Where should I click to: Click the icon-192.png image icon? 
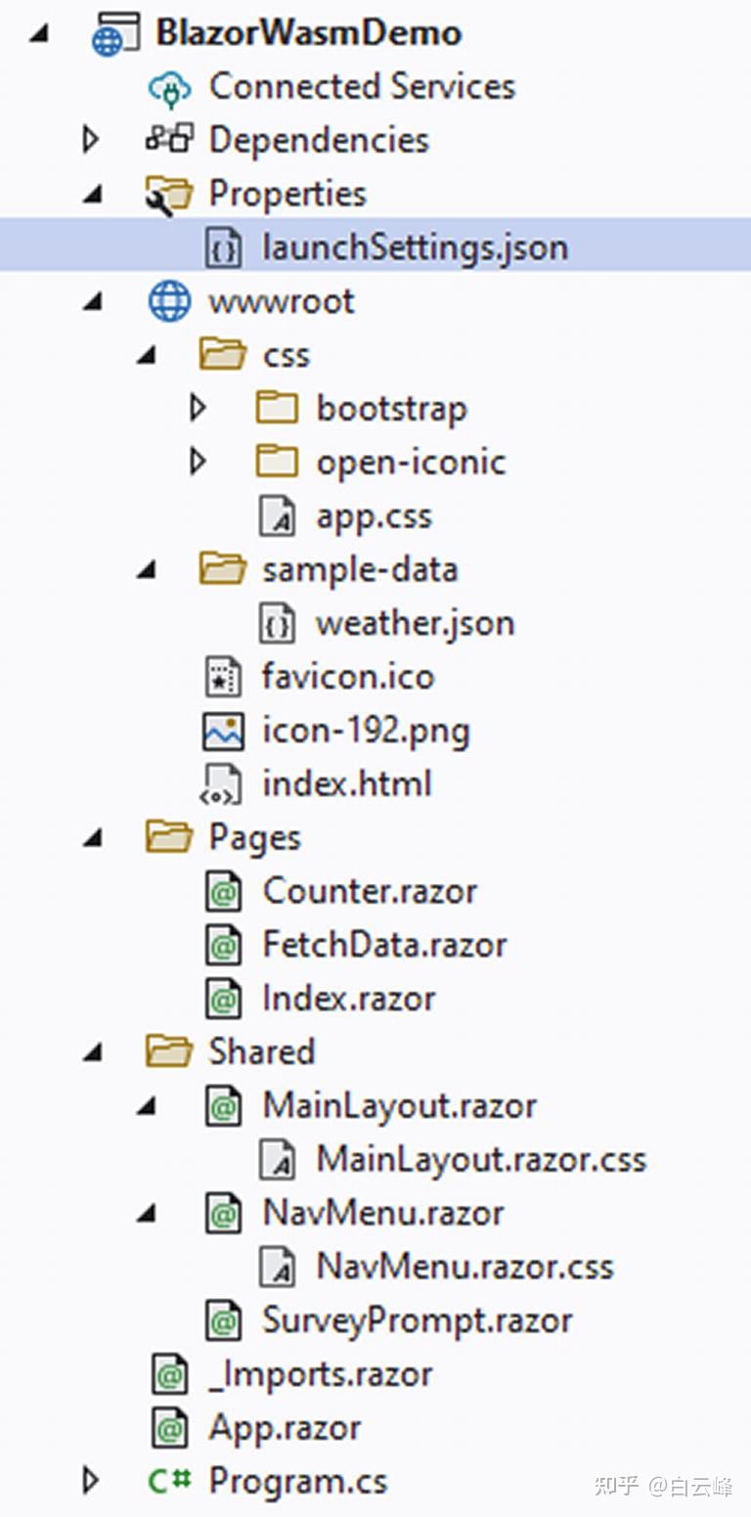pos(225,730)
